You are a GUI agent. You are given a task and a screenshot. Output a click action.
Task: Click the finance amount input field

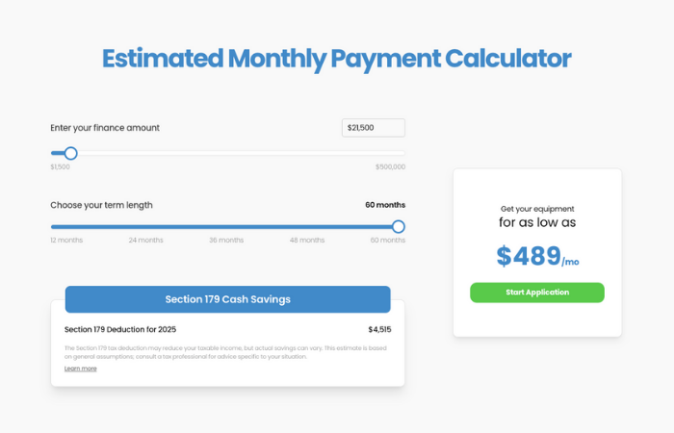coord(374,128)
